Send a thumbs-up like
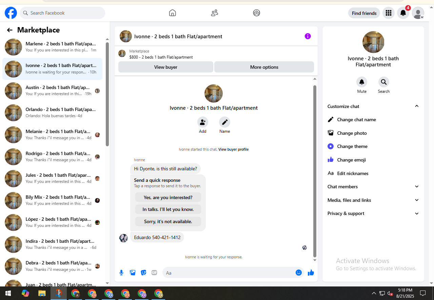434x300 pixels. (x=311, y=273)
